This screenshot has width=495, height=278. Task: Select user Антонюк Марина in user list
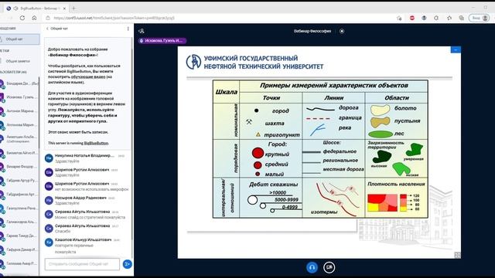(19, 111)
